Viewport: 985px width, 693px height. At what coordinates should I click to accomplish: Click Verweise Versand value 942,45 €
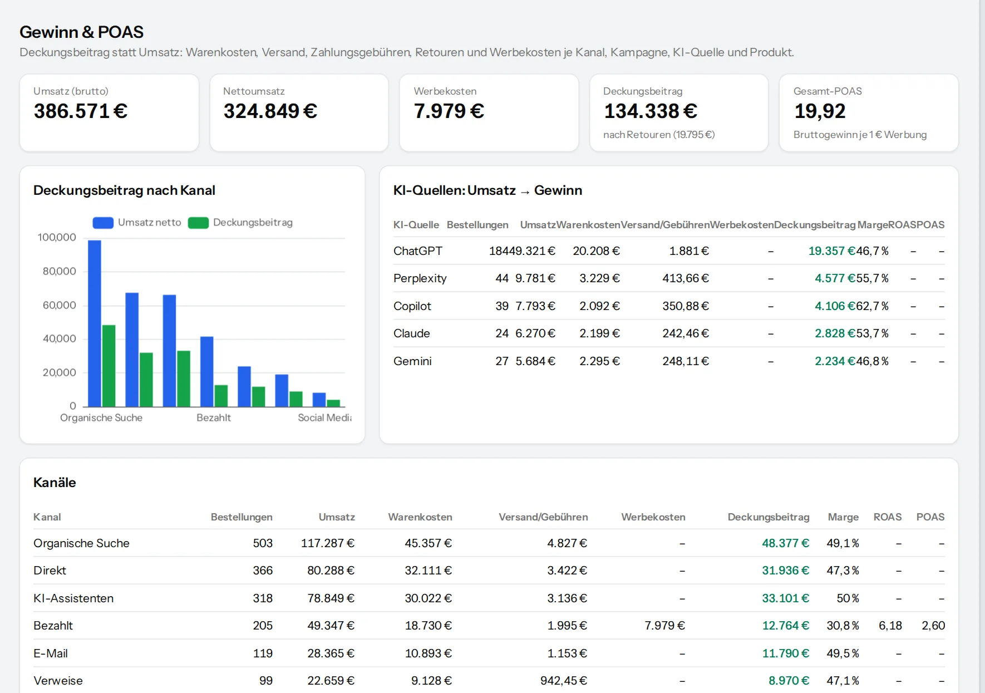point(564,681)
